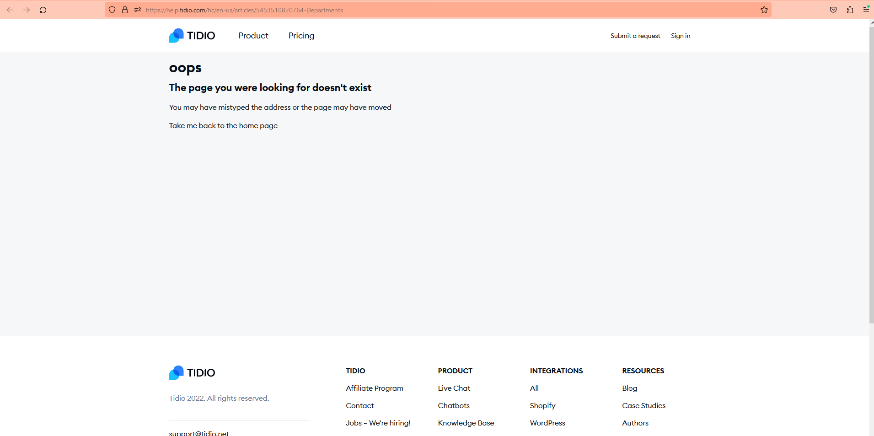Viewport: 874px width, 436px height.
Task: Click Take me back to the home page
Action: (x=223, y=125)
